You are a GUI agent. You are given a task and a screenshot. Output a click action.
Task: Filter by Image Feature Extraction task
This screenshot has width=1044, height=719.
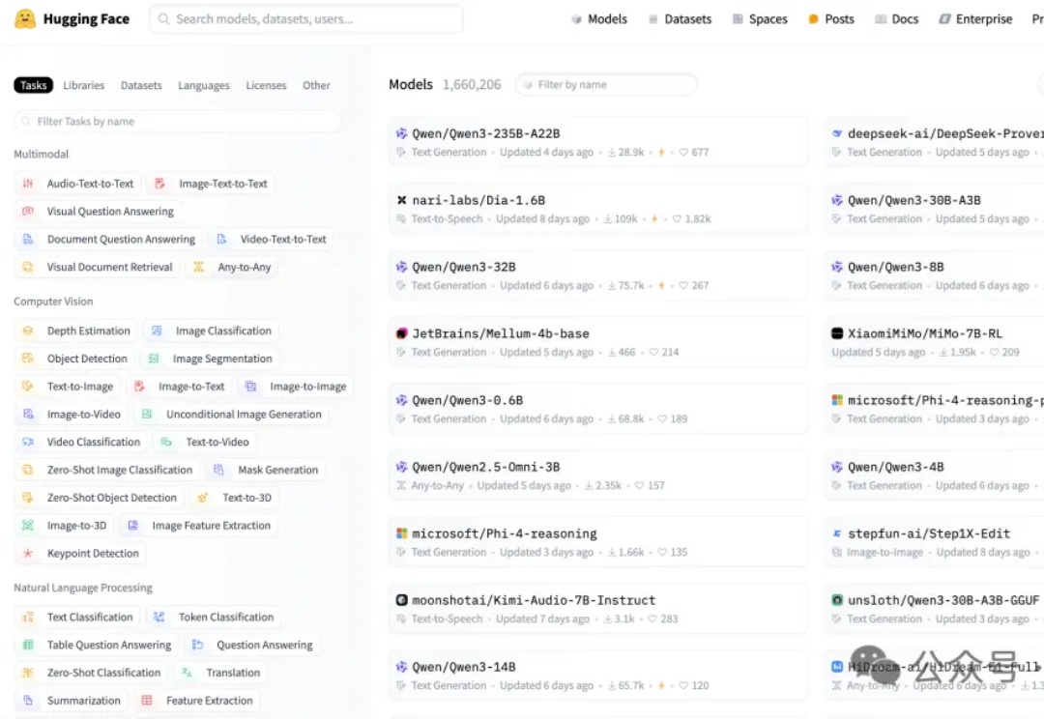pyautogui.click(x=198, y=526)
